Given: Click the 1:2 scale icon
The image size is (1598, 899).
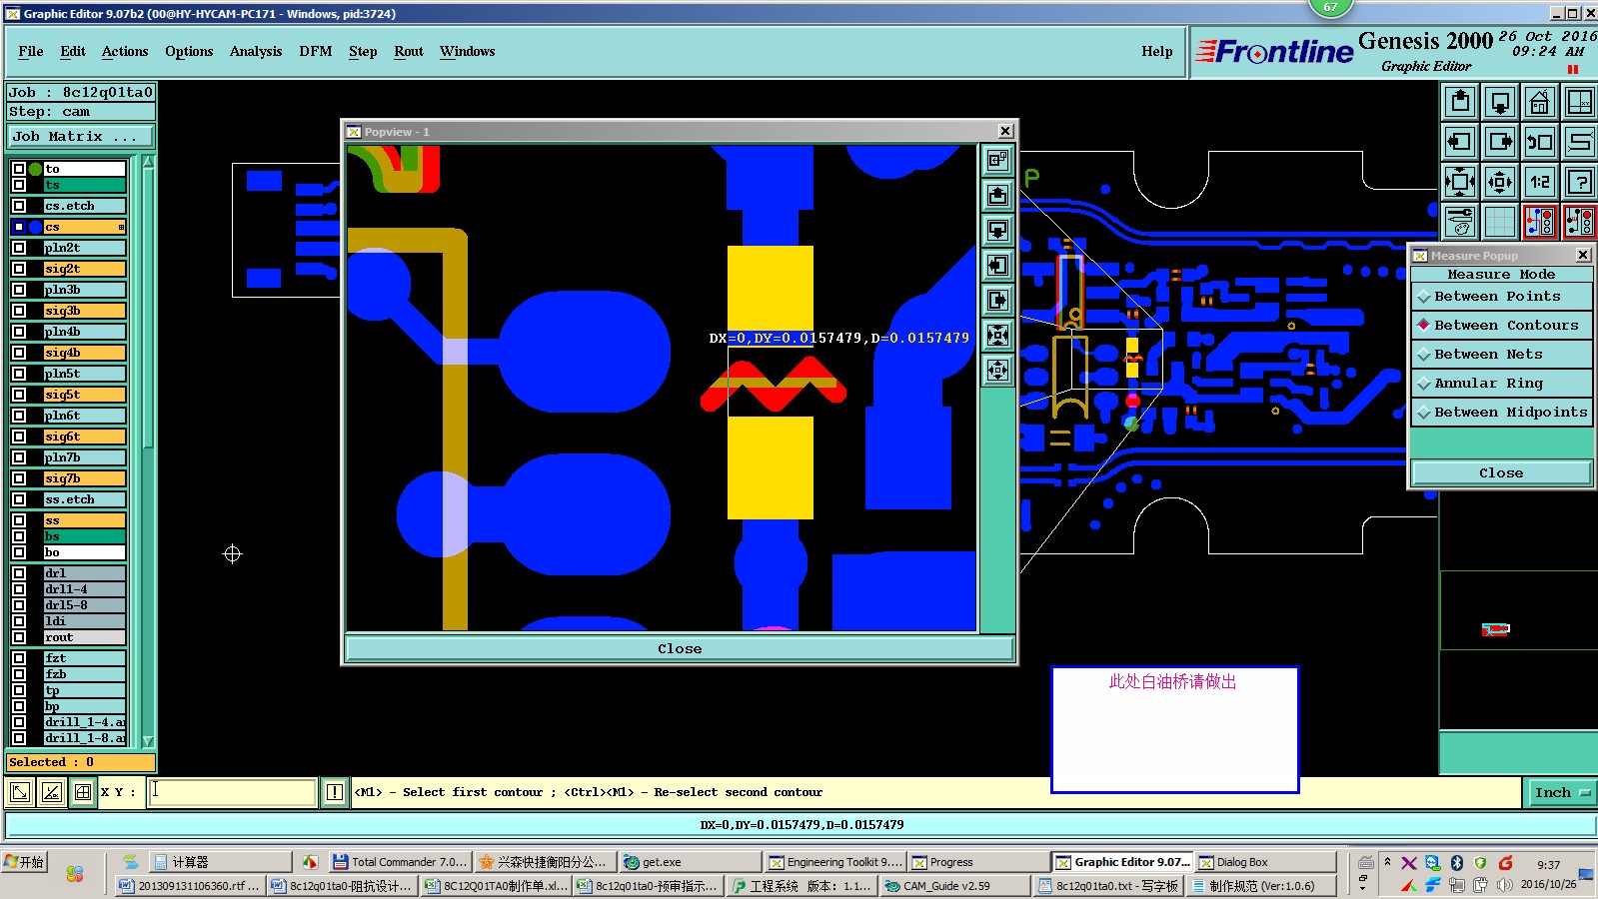Looking at the screenshot, I should [1540, 182].
